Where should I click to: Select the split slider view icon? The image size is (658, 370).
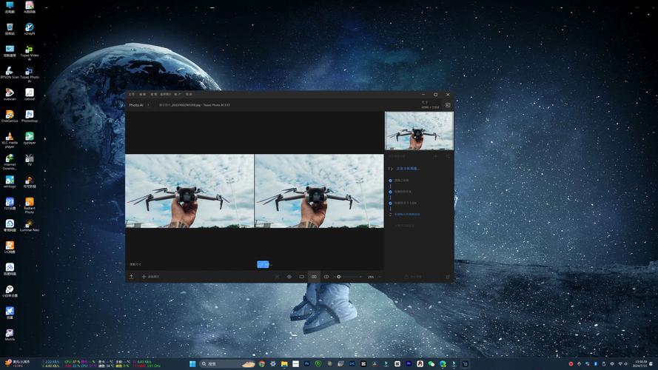(326, 277)
